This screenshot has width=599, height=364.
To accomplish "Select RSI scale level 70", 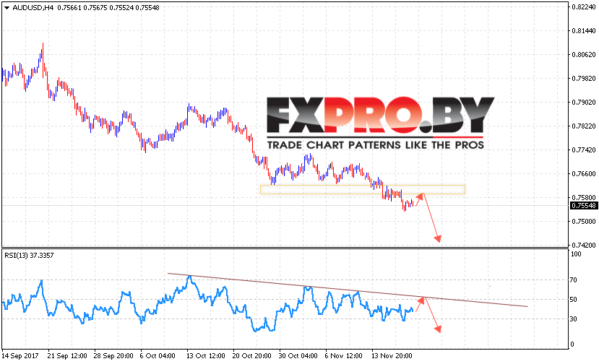I will point(574,280).
